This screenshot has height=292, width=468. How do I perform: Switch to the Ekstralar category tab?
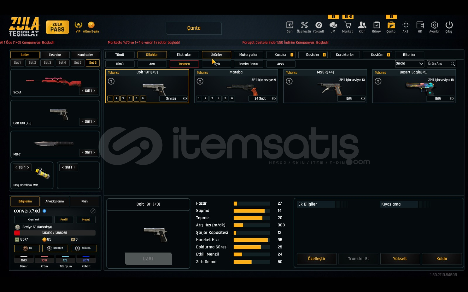coord(184,55)
